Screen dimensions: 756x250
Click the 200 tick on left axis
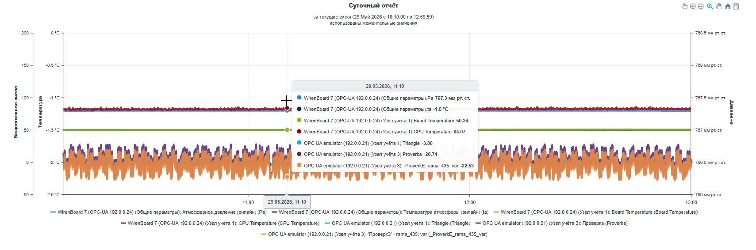point(25,33)
